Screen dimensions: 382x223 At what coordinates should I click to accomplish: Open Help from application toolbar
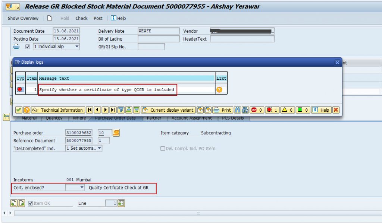tap(118, 18)
